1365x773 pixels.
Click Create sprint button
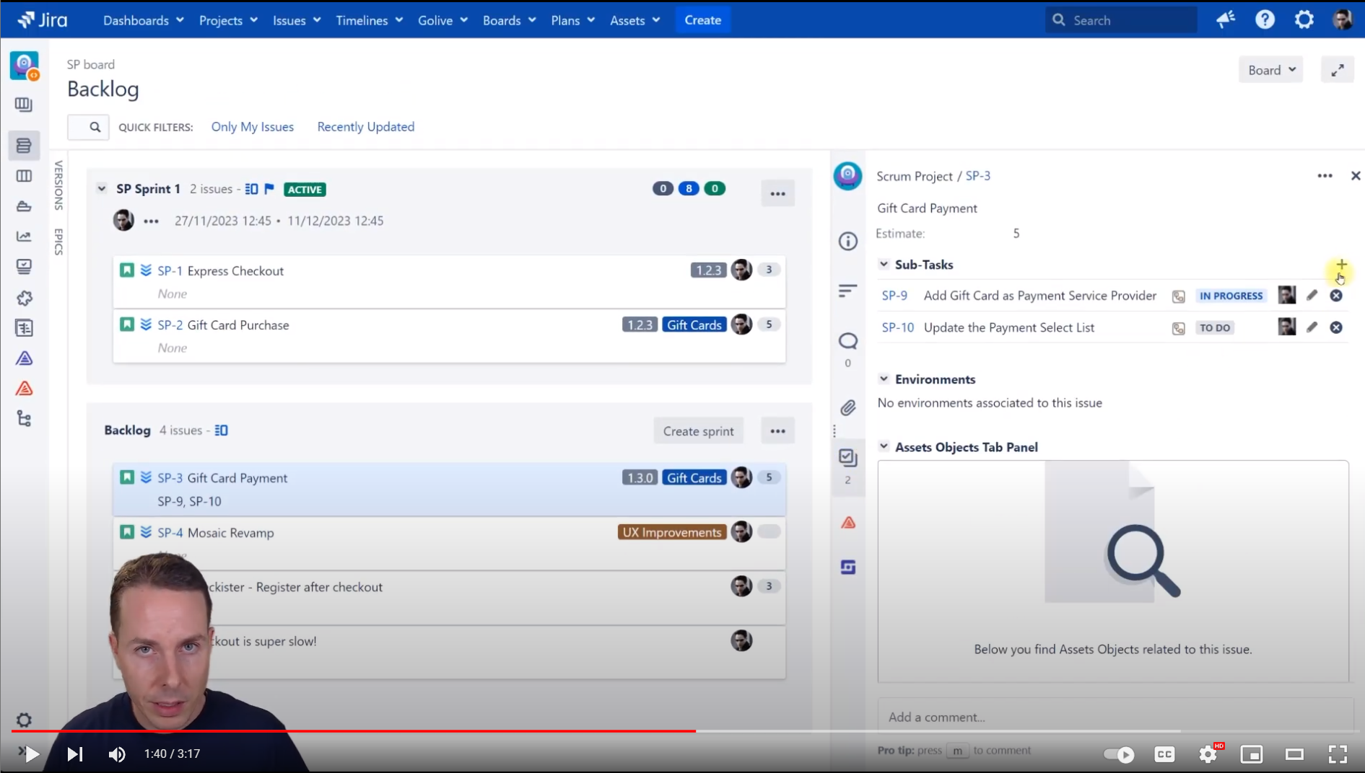698,431
